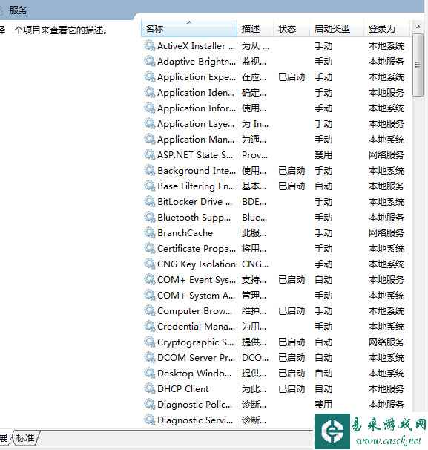Click the CNG Key Isolation gear icon
This screenshot has width=428, height=450.
150,264
